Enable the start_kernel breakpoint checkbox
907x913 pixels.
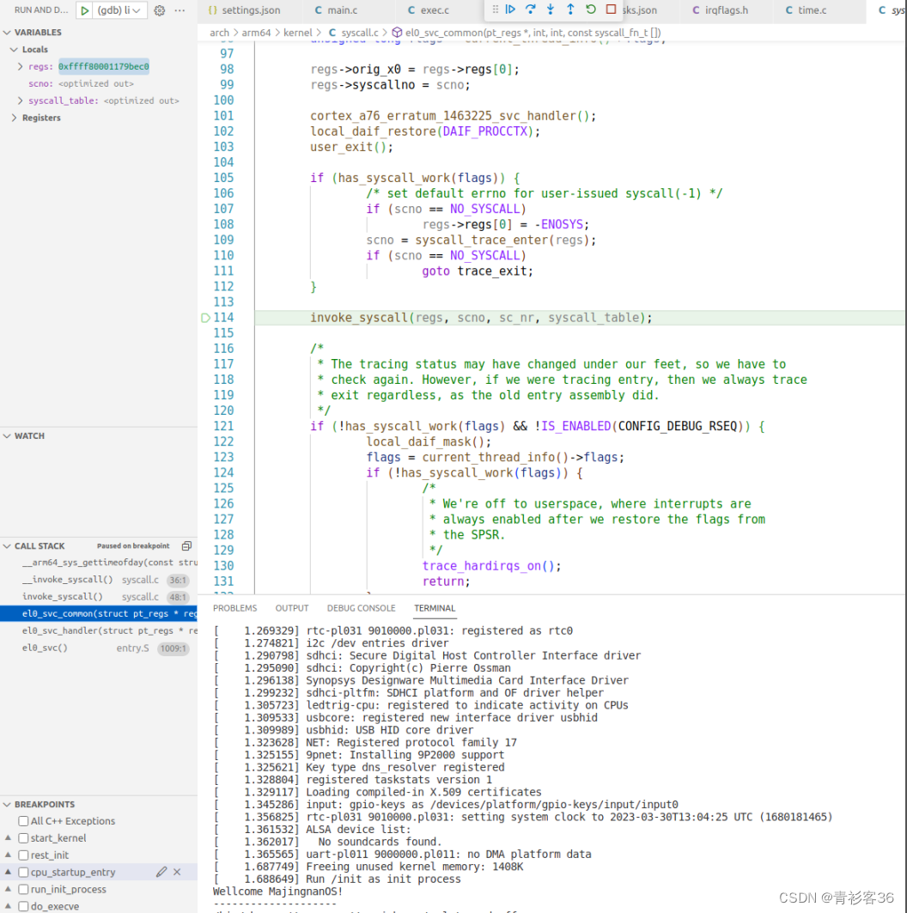coord(22,837)
